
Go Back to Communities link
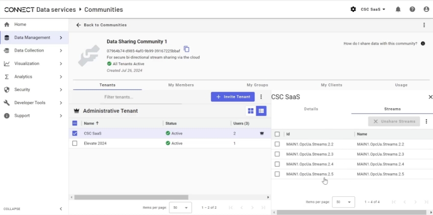click(x=101, y=25)
